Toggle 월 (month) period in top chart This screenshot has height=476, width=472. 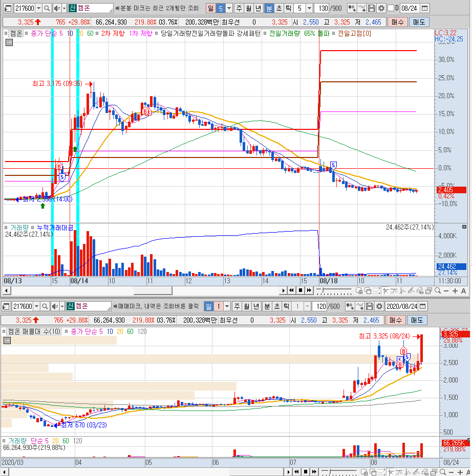click(249, 8)
